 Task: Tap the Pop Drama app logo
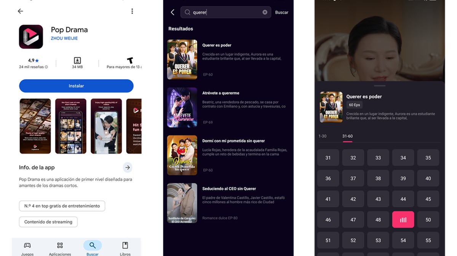click(31, 37)
